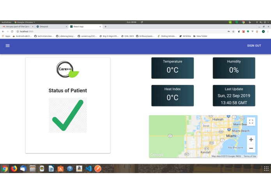Switch to the Devpost tab
Image resolution: width=271 pixels, height=193 pixels.
point(51,27)
